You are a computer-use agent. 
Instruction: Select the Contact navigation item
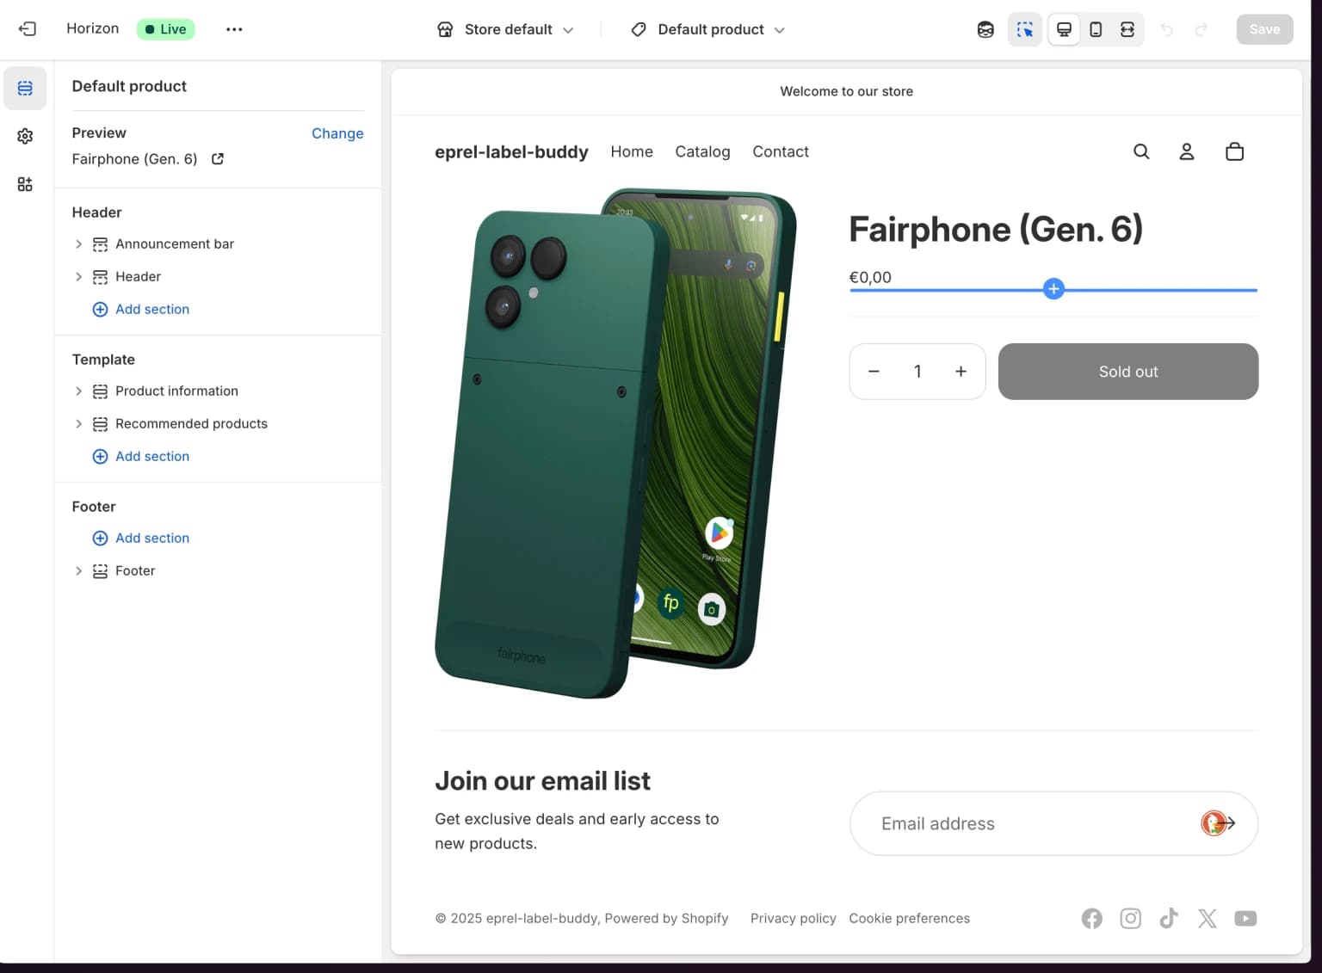point(781,151)
